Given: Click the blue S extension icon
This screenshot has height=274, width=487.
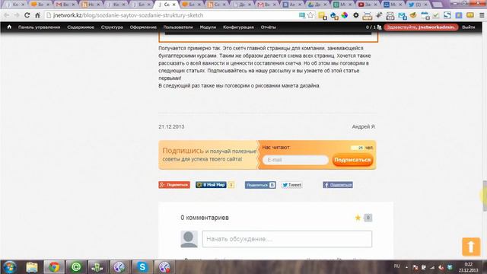Looking at the screenshot, I should click(x=447, y=15).
